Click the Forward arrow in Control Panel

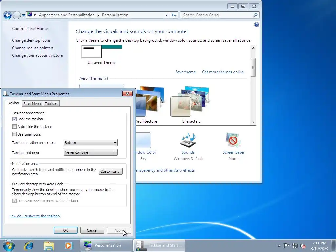[17, 15]
